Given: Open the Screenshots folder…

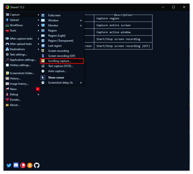Looking at the screenshot, I should click(23, 73).
